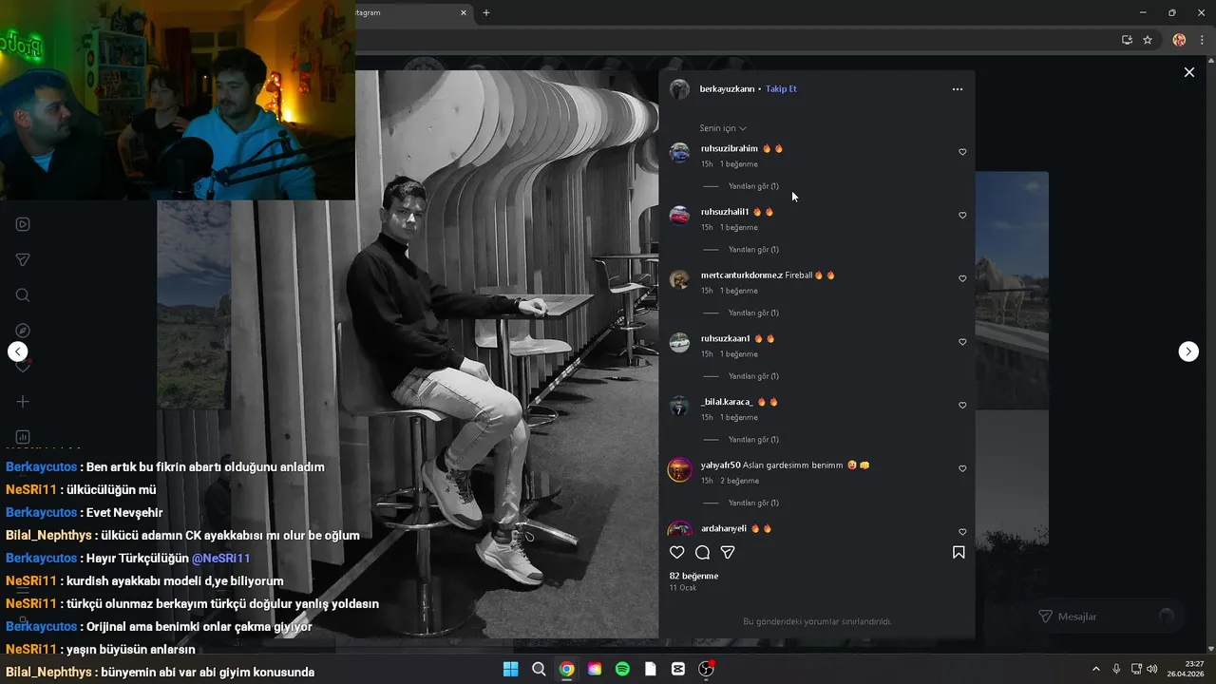The width and height of the screenshot is (1216, 684).
Task: Click the install app icon in address bar
Action: point(1127,40)
